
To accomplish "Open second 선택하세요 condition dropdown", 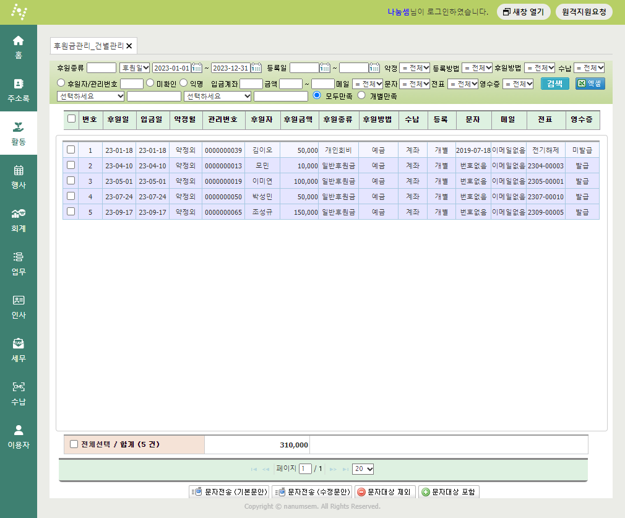I will (x=218, y=96).
